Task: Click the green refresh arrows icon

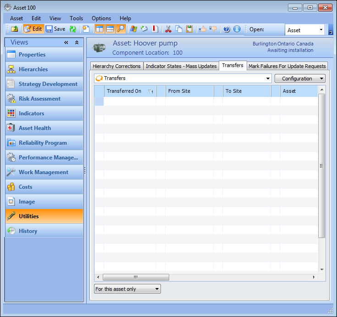Action: (x=73, y=29)
